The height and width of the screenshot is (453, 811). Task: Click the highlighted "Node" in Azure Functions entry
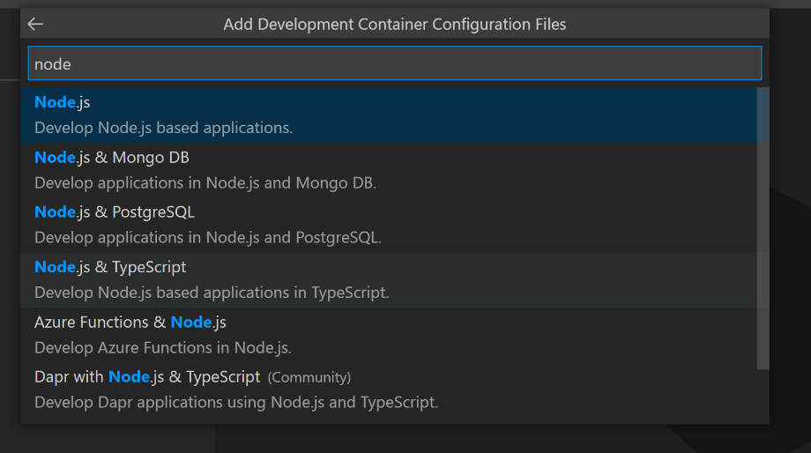click(x=191, y=322)
